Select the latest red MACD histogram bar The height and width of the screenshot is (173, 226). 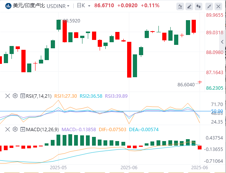click(200, 148)
